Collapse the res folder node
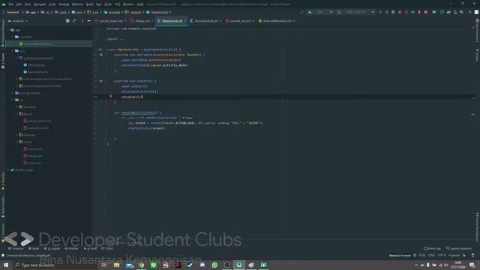Viewport: 480px width, 270px height. tap(13, 100)
